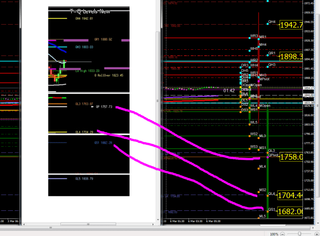
Task: Click the QL4 label on the right chart
Action: pos(272,193)
